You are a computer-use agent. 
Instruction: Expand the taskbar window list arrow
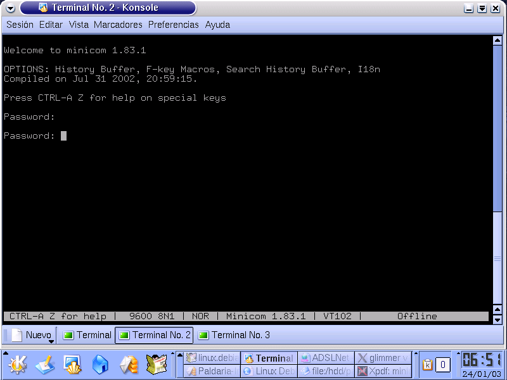pos(180,355)
